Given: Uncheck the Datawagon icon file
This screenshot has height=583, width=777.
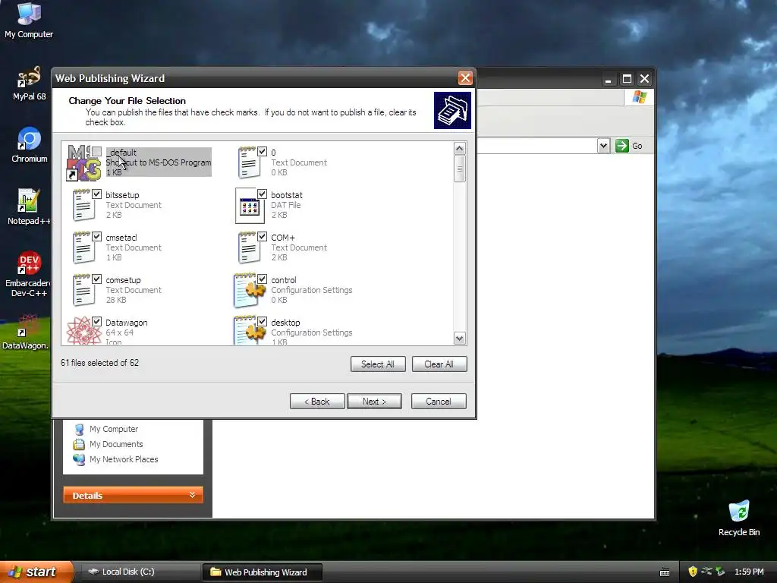Looking at the screenshot, I should (96, 322).
